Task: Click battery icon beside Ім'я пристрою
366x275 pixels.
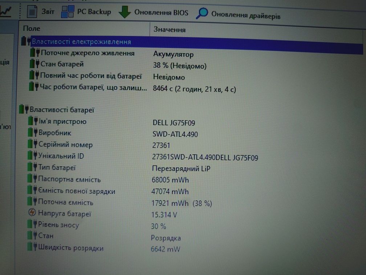Action: pyautogui.click(x=33, y=121)
